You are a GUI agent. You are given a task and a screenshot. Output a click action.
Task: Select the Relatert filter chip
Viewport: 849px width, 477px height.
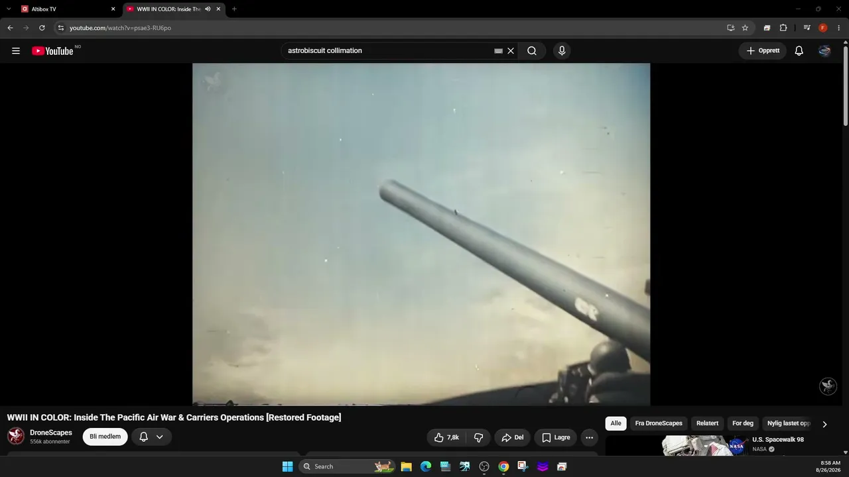[707, 423]
